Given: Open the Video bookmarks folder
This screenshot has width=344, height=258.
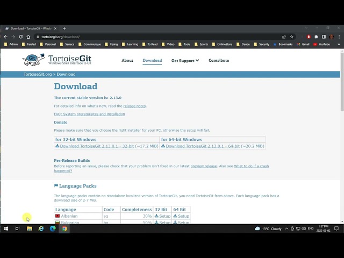Looking at the screenshot, I should pos(168,44).
